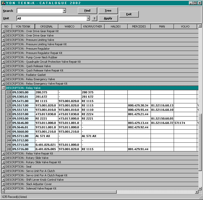
Task: Click the vertical scrollbar down arrow
Action: (200, 188)
